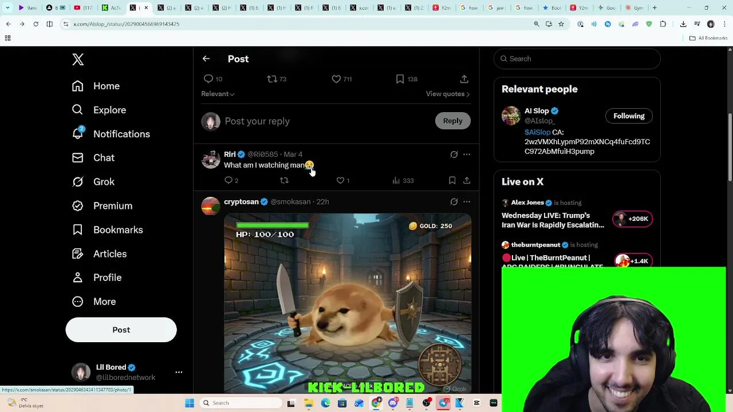Image resolution: width=733 pixels, height=412 pixels.
Task: Click Grok action icon on cryptosan's reply
Action: tap(454, 202)
